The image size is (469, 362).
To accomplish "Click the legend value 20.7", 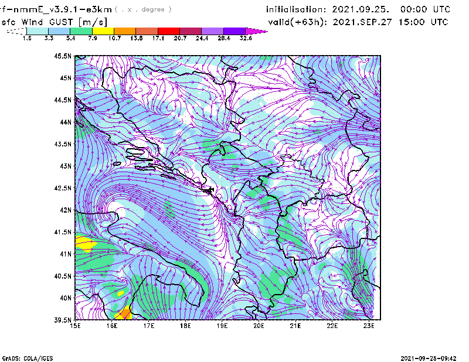I will [x=180, y=38].
